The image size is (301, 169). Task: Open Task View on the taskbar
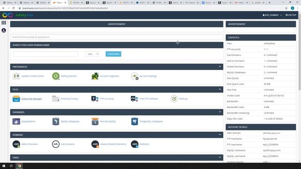tap(11, 166)
